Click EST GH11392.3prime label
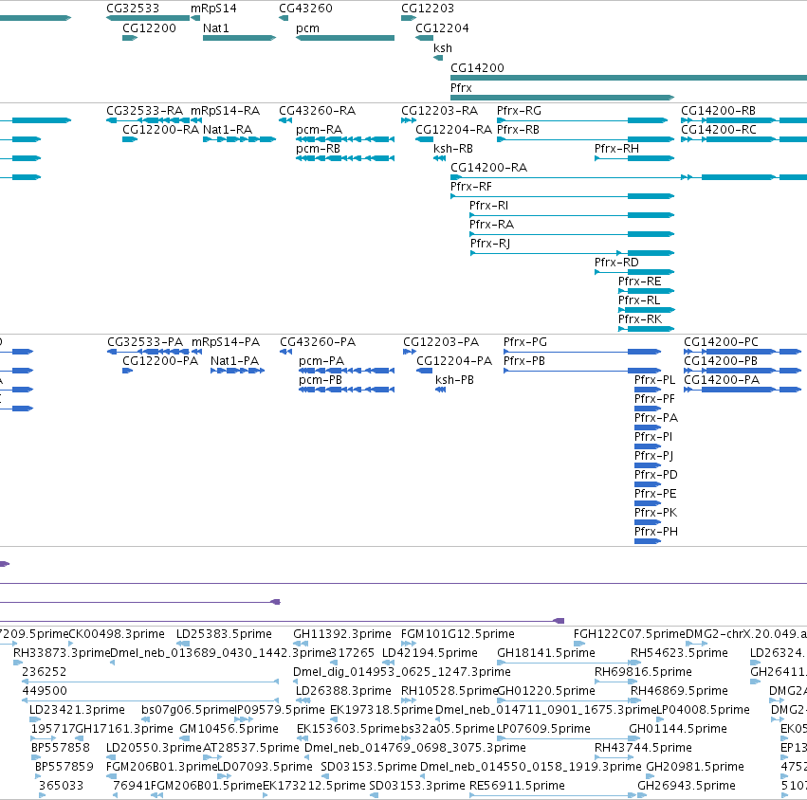 point(342,634)
